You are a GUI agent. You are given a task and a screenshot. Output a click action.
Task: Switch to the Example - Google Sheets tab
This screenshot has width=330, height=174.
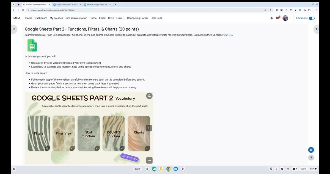pos(97,4)
